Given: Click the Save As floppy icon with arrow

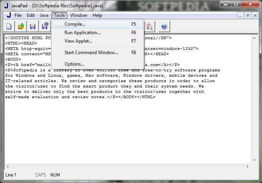Looking at the screenshot, I should (45, 26).
